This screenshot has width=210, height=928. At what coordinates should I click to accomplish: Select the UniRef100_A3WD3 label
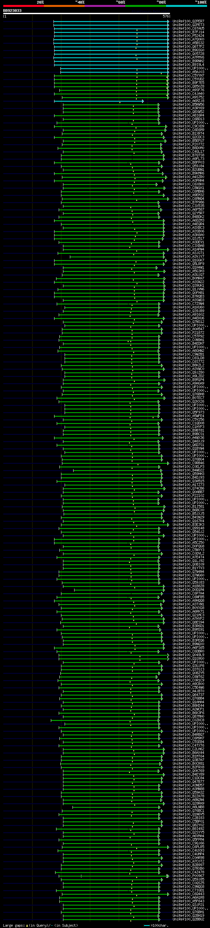(188, 300)
